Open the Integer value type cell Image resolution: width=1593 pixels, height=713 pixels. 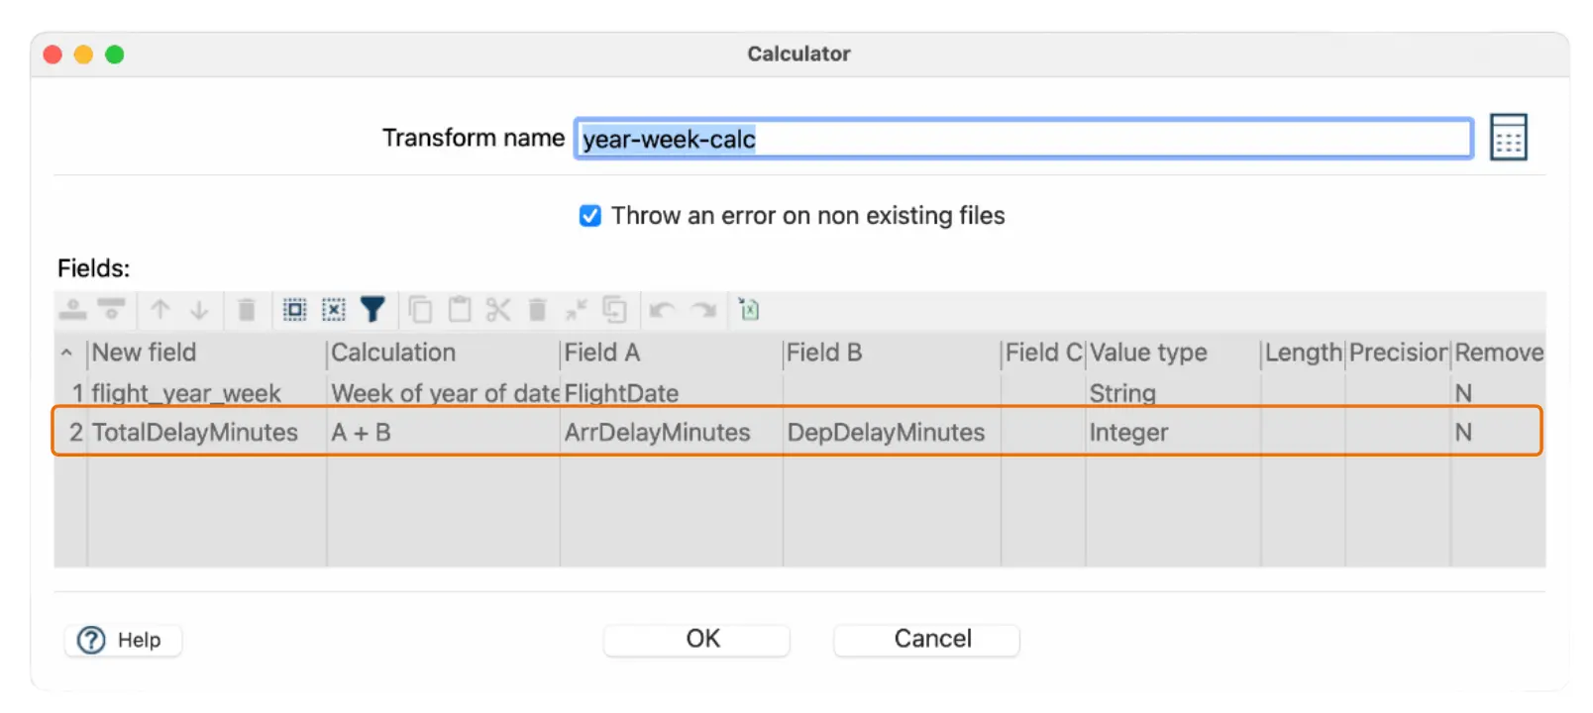pyautogui.click(x=1171, y=433)
